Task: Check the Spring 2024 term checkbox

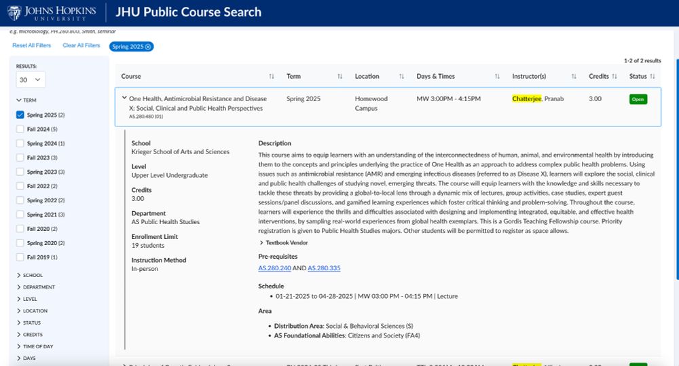Action: tap(20, 143)
